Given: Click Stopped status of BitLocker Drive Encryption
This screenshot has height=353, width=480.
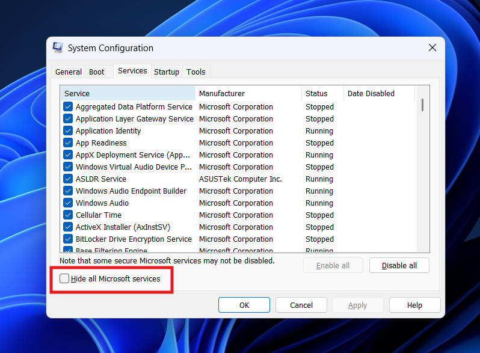Looking at the screenshot, I should (319, 239).
